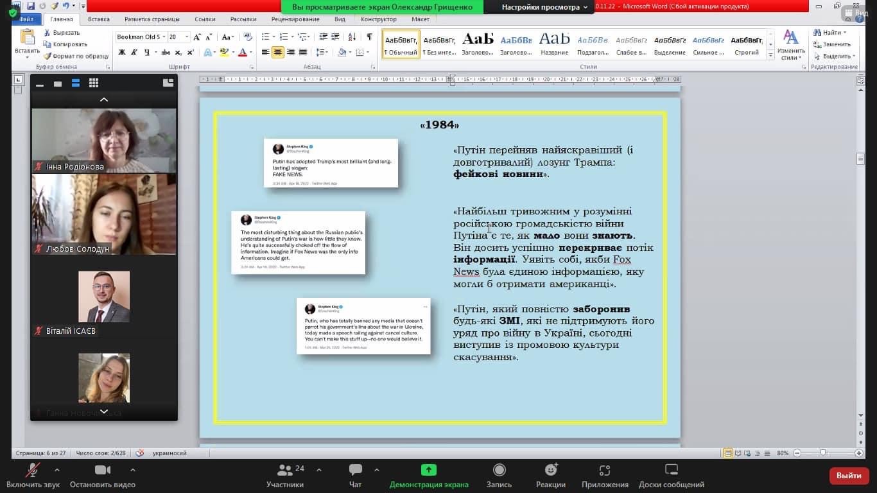Click the Record icon in Zoom toolbar
The image size is (877, 493).
[x=499, y=471]
